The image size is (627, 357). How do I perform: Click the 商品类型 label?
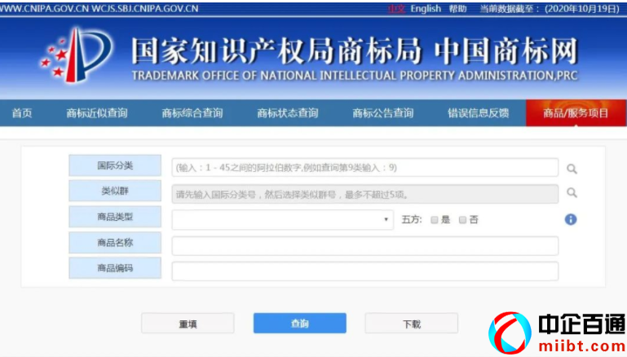point(115,217)
